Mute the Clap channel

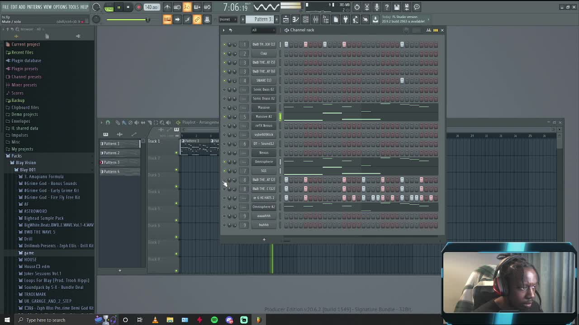[x=224, y=53]
